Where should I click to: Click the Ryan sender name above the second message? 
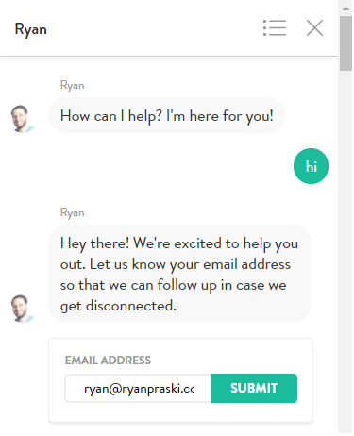click(x=73, y=213)
